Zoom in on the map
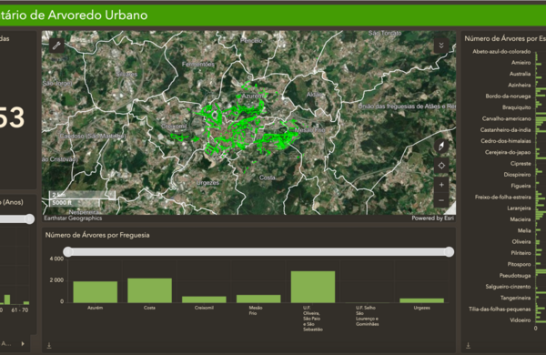 tap(441, 185)
